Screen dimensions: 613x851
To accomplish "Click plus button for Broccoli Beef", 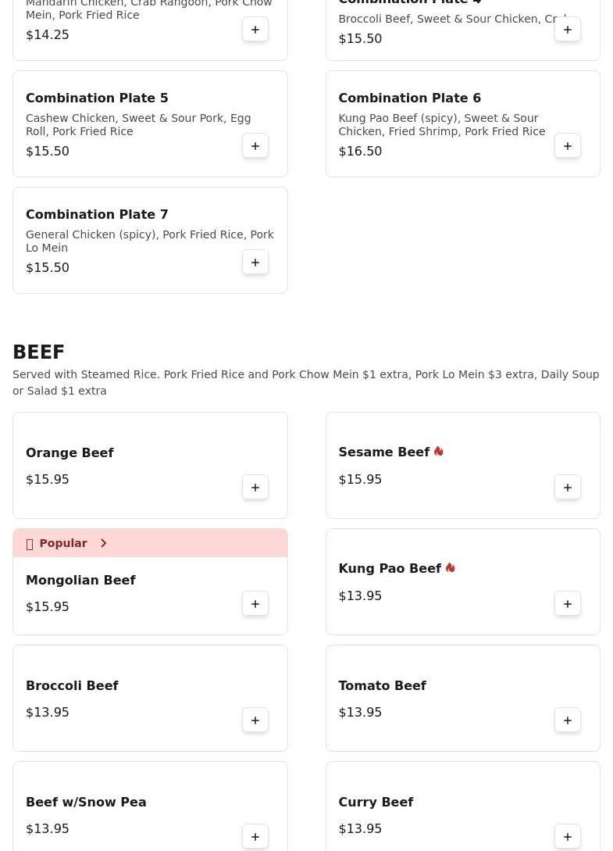I will point(255,720).
